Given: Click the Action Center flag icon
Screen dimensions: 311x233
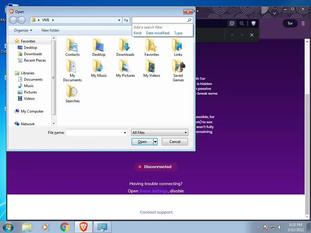Looking at the screenshot, I should pos(266,227).
